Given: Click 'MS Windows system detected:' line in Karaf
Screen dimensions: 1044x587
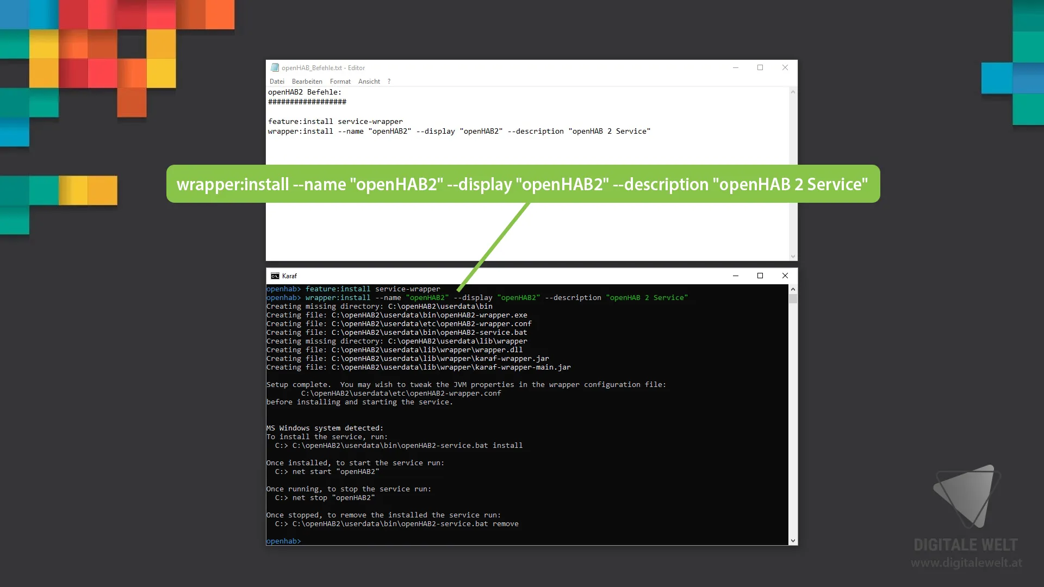Looking at the screenshot, I should pos(325,428).
